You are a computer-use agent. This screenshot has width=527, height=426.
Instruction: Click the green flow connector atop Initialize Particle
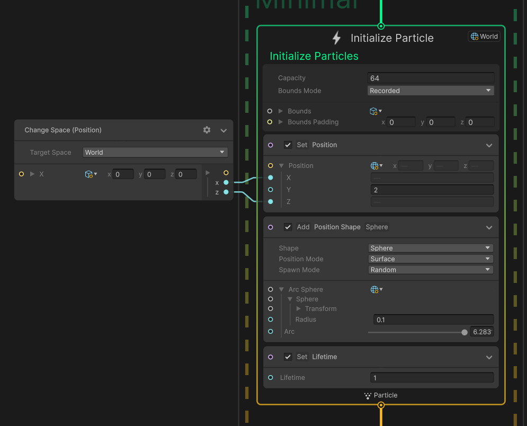(x=381, y=25)
